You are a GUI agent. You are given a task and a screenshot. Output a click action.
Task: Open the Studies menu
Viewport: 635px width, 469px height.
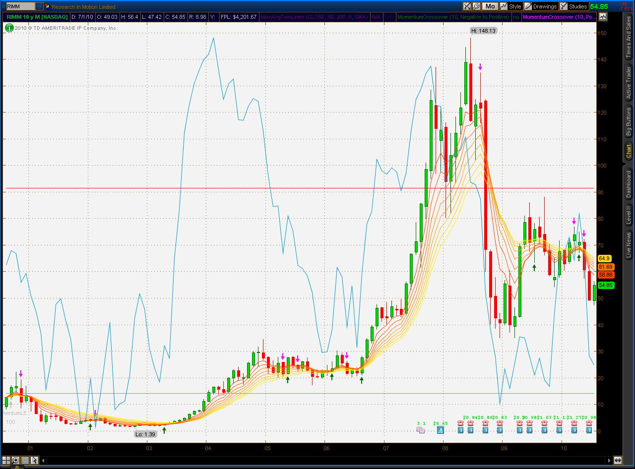click(x=574, y=6)
